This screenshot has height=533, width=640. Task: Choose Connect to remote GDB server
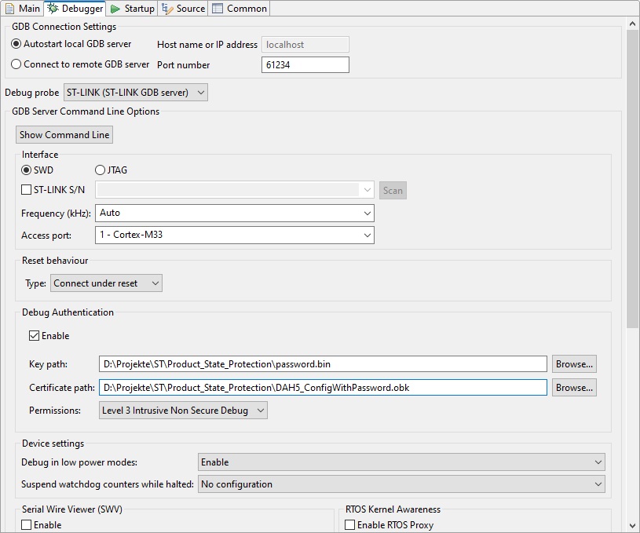16,64
